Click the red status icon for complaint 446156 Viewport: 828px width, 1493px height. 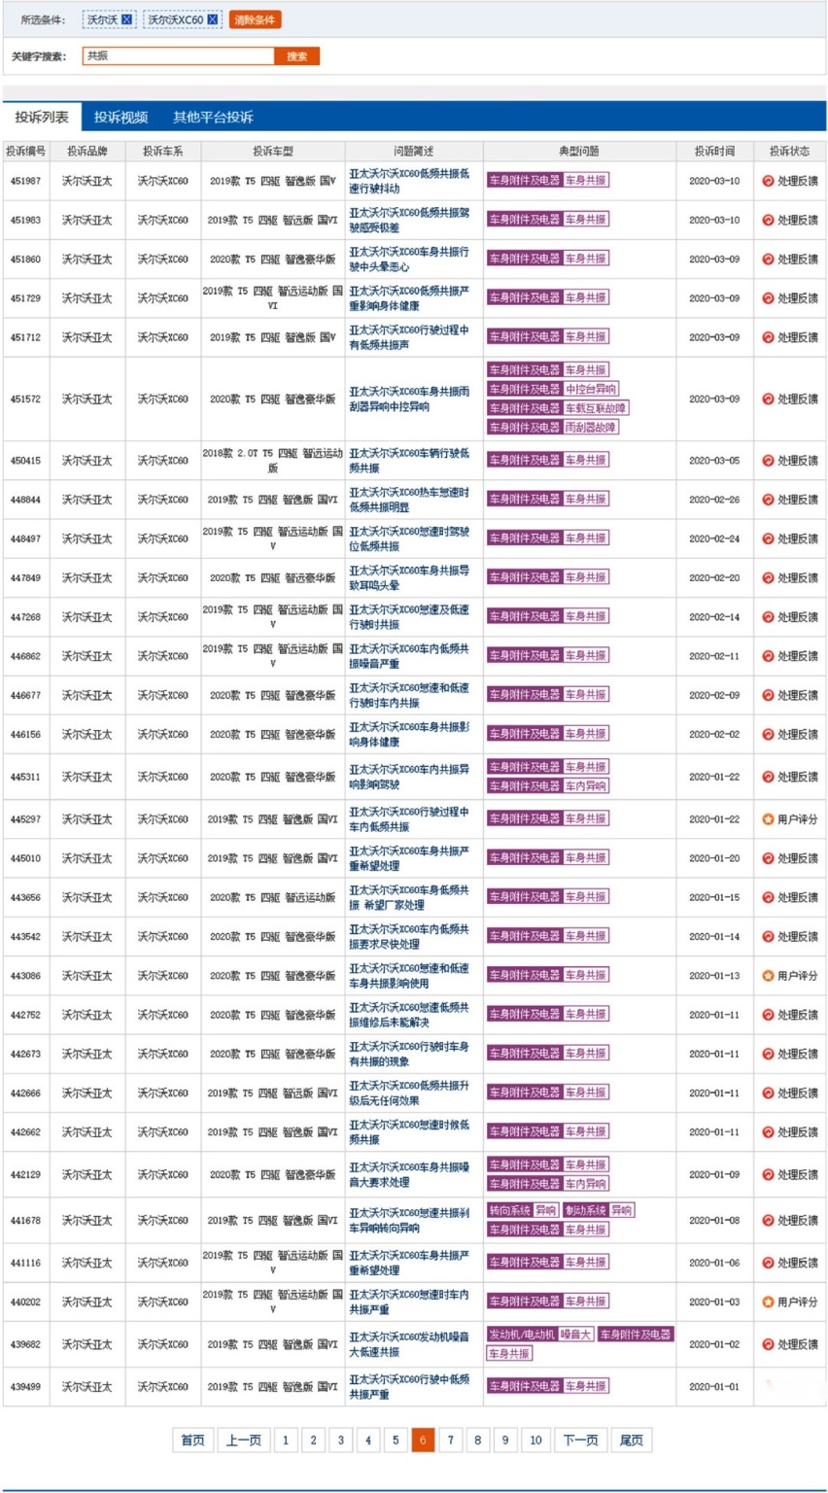pos(768,735)
